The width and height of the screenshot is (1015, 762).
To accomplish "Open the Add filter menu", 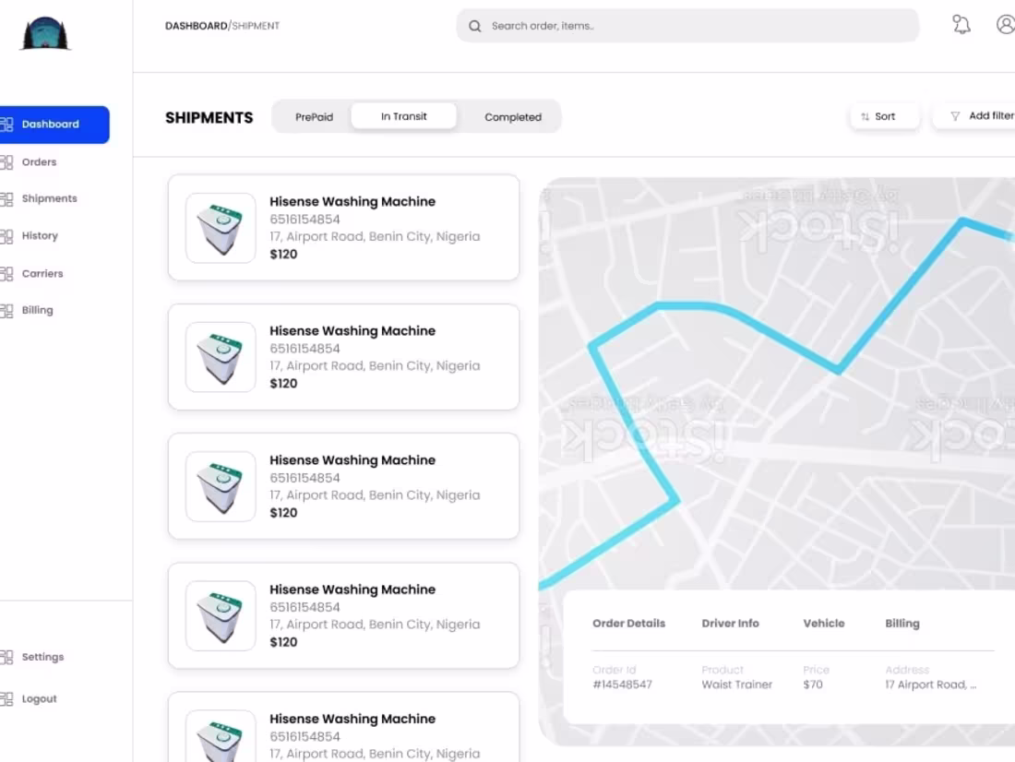I will tap(987, 115).
